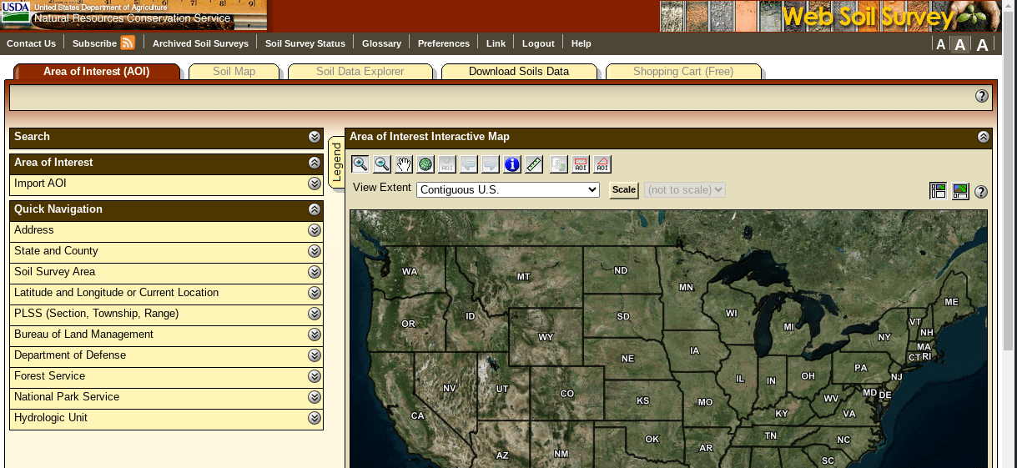The width and height of the screenshot is (1017, 468).
Task: Choose define AOI by polygon tool
Action: tap(602, 164)
